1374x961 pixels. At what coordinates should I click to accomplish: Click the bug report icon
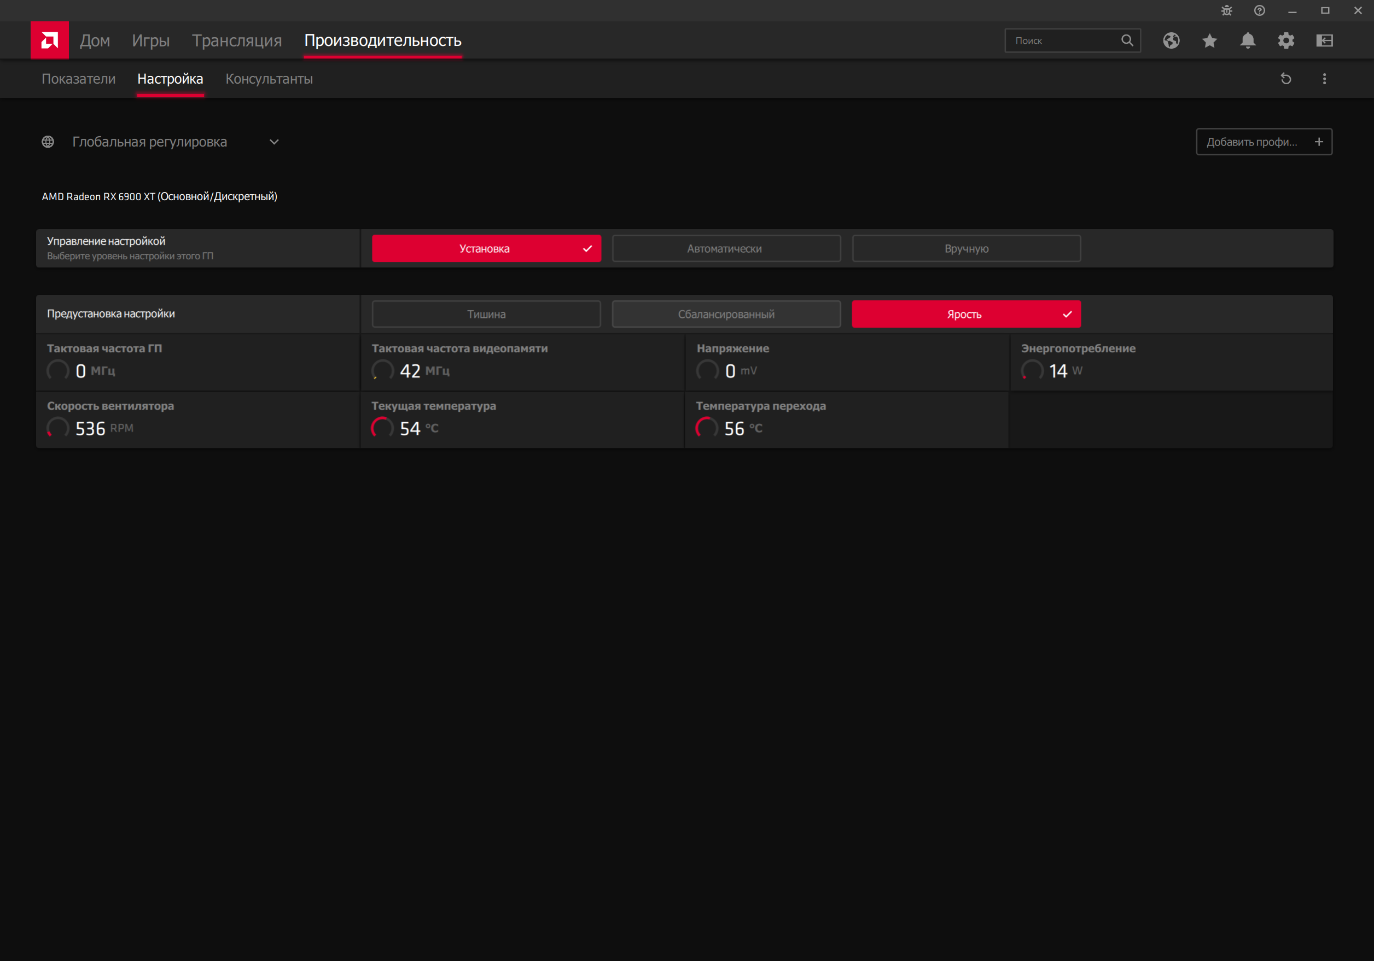[1227, 11]
